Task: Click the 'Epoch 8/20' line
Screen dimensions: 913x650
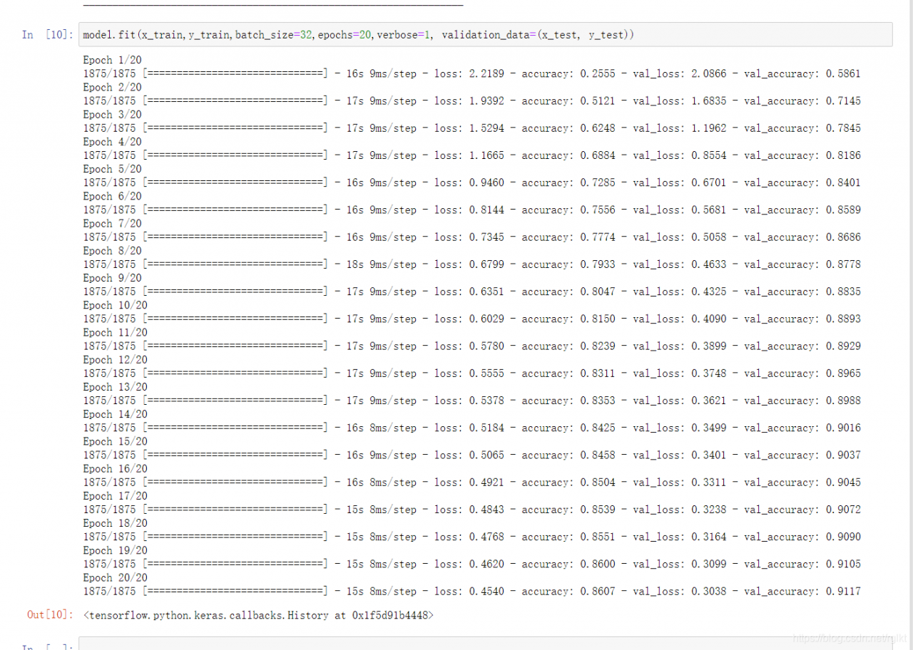Action: (112, 250)
